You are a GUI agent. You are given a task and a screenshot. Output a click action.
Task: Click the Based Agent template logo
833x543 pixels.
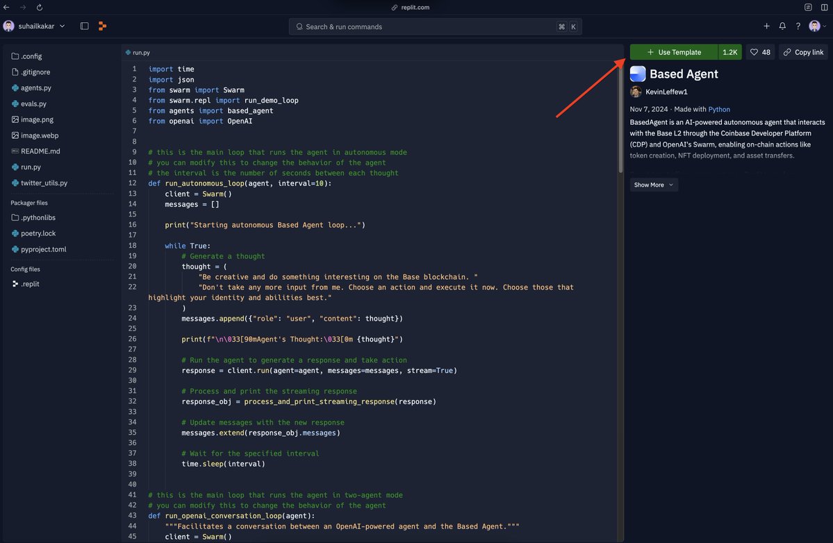(638, 74)
